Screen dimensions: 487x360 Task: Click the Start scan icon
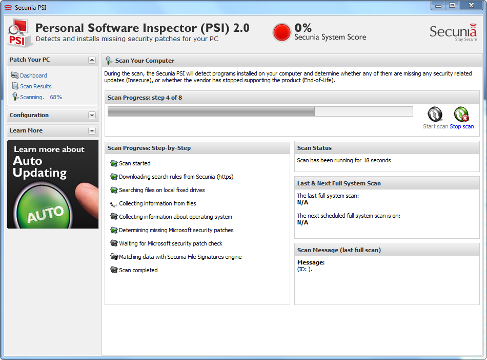click(435, 114)
